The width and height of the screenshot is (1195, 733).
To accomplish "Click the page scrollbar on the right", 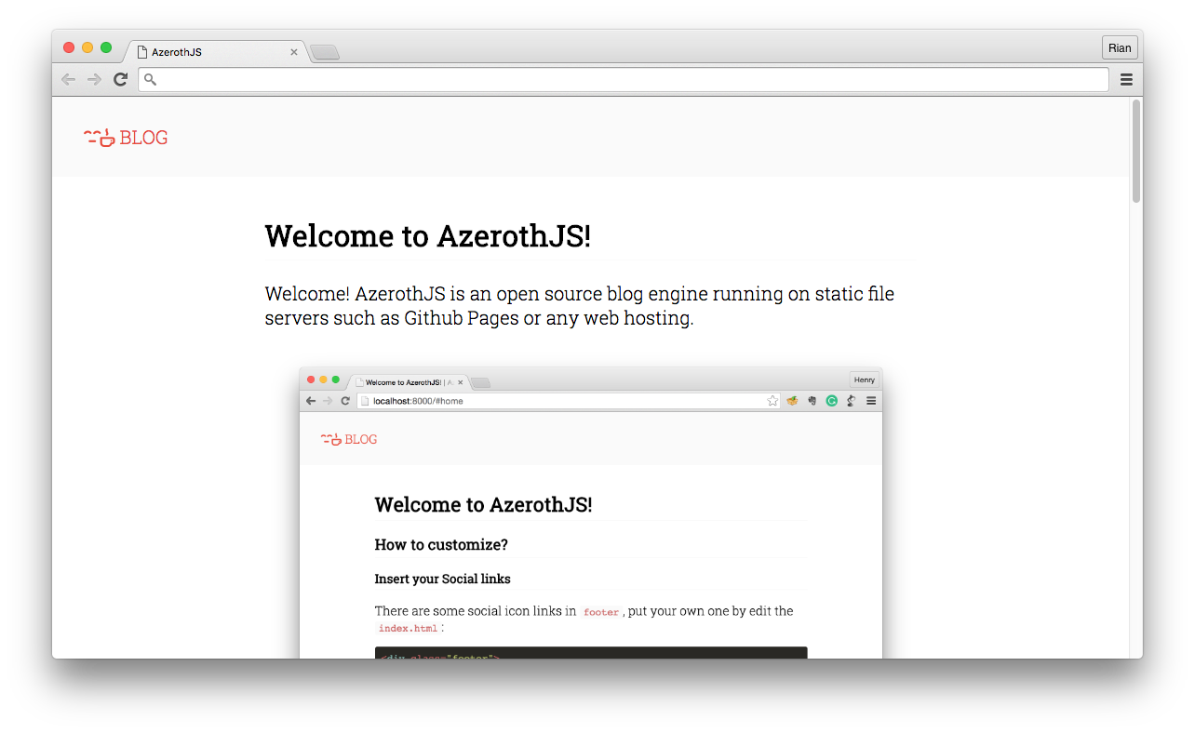I will click(1135, 149).
